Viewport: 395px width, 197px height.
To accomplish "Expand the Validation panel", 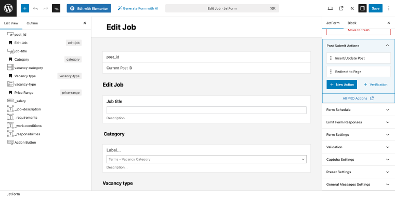I will [x=359, y=147].
